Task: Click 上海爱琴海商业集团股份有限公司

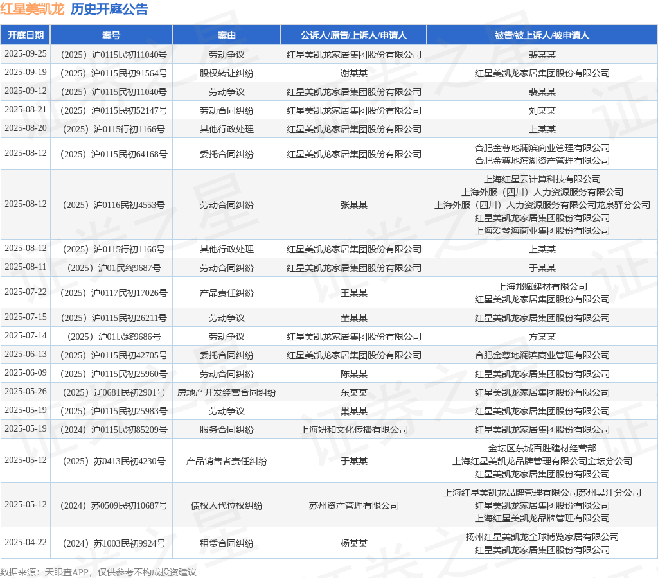Action: (542, 231)
